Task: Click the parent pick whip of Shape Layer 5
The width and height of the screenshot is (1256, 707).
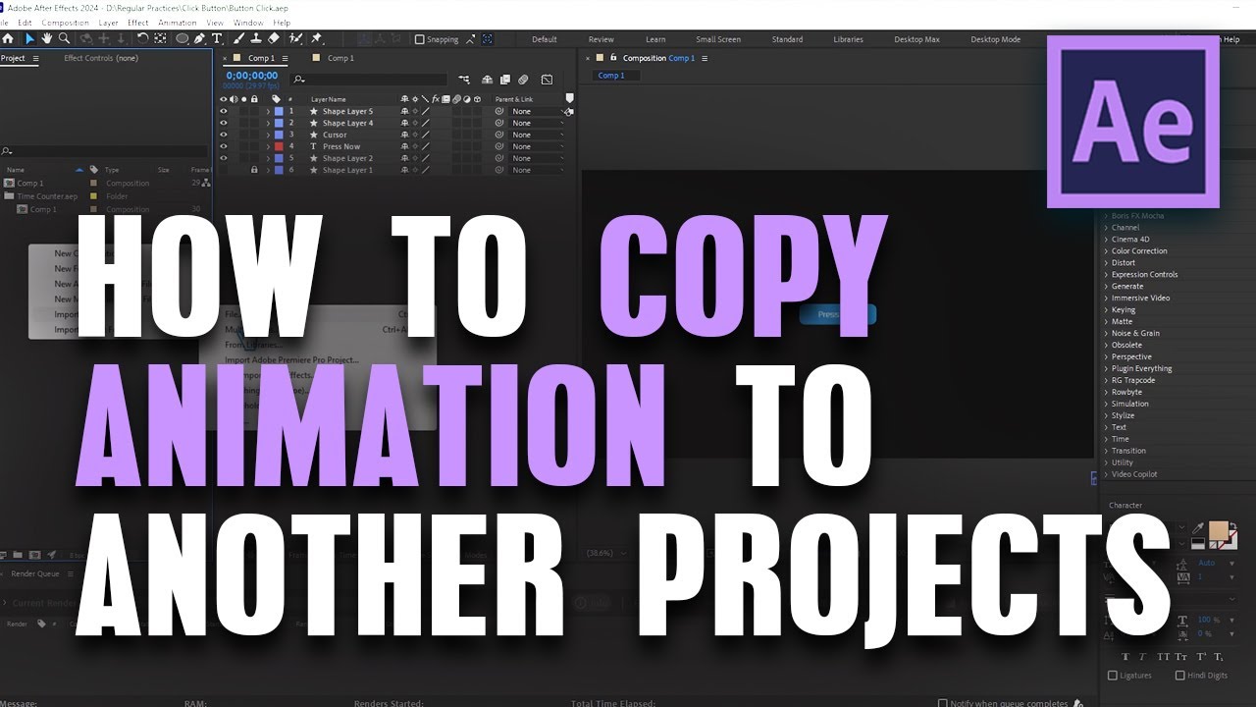Action: pyautogui.click(x=499, y=111)
